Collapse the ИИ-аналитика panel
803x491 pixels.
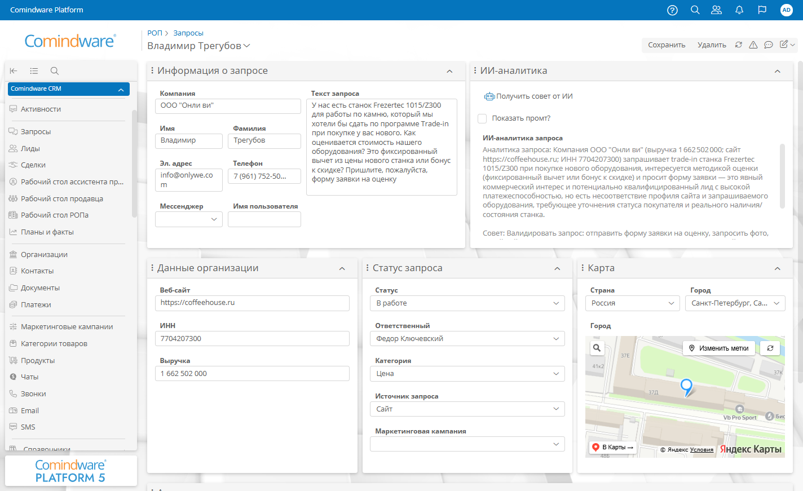[777, 70]
